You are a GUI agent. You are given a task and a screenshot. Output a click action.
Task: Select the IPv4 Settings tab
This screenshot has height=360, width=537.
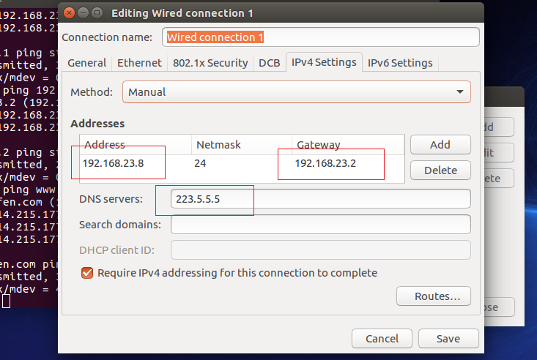click(324, 62)
